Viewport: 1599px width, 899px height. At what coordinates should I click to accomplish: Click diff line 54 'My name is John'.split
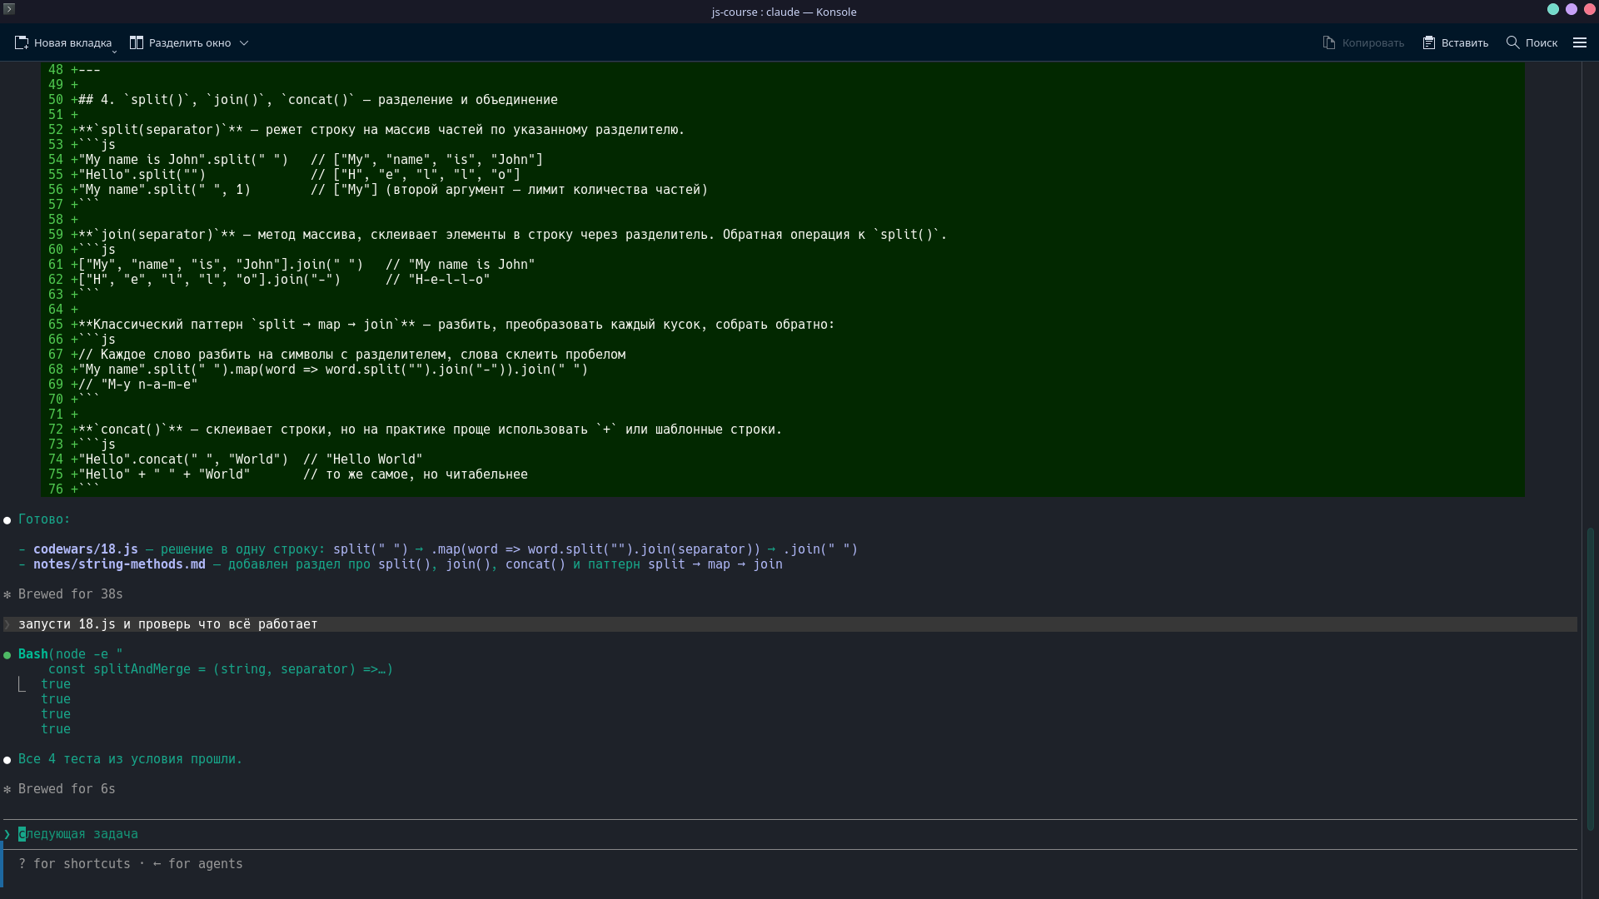[x=311, y=160]
